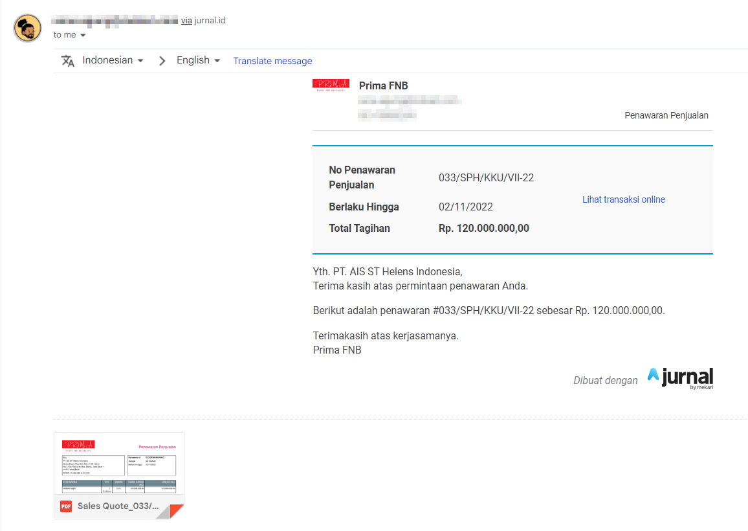The image size is (748, 531).
Task: Click the Prima FNB company name
Action: tap(384, 85)
